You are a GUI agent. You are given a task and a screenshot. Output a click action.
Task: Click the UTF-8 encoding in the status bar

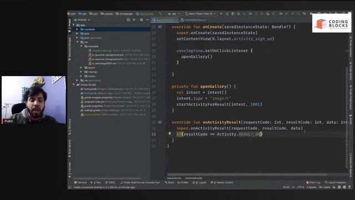[301, 187]
